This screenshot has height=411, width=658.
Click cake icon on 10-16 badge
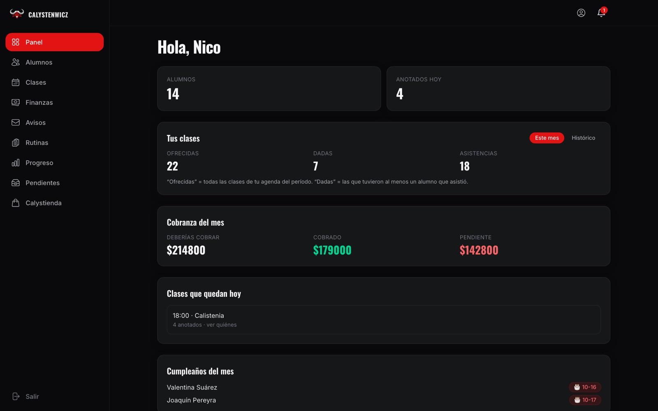577,387
